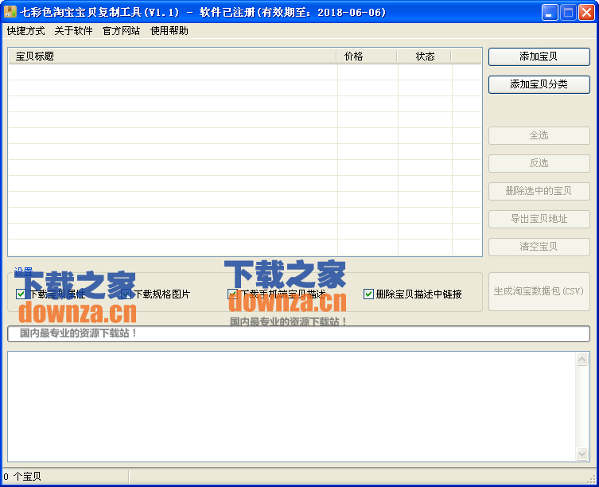599x487 pixels.
Task: Click the 反选 button
Action: (539, 163)
